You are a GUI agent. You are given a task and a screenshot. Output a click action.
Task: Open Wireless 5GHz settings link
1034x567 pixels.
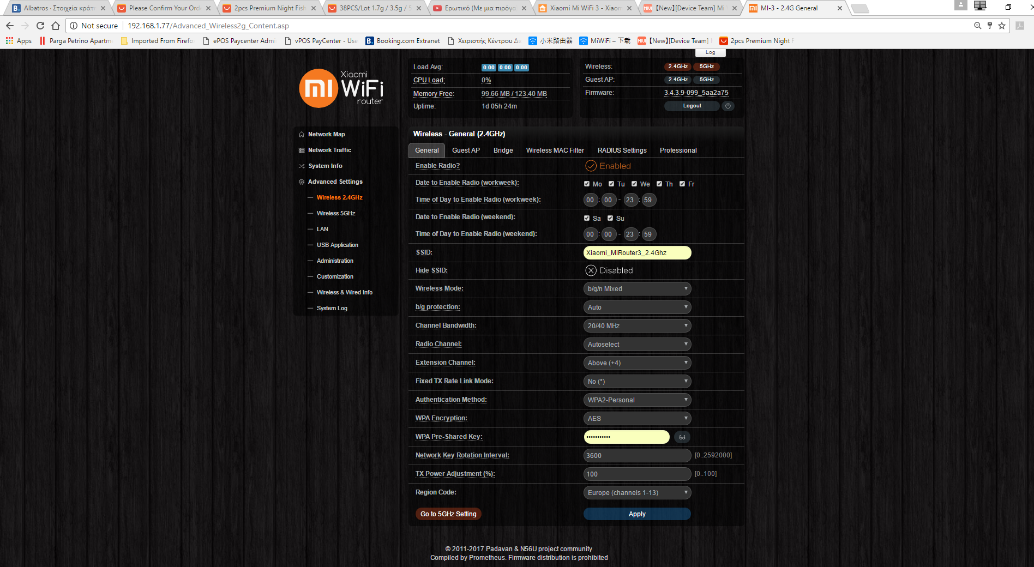[x=335, y=213]
